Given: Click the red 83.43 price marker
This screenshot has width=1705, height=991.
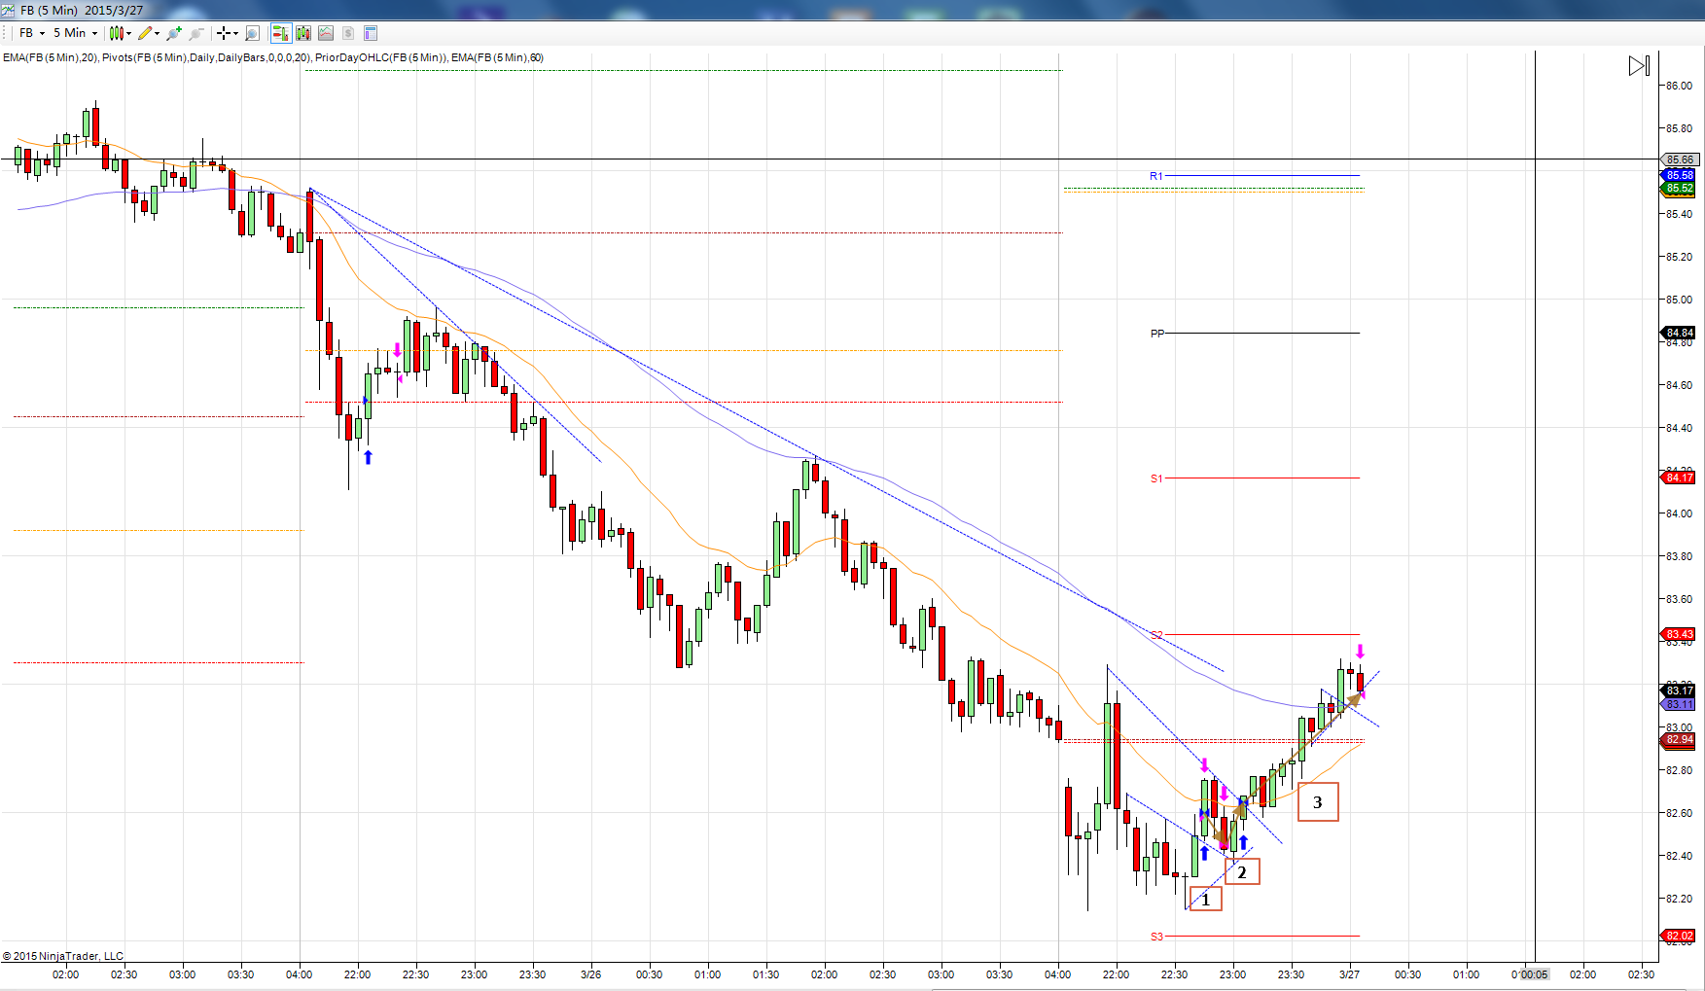Looking at the screenshot, I should pos(1679,634).
